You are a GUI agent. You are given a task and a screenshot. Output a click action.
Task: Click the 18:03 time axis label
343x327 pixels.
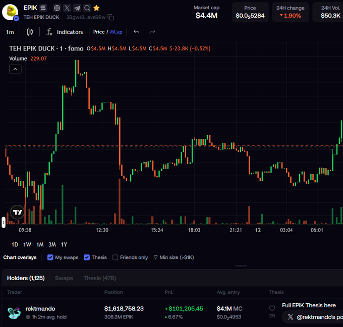(x=194, y=230)
